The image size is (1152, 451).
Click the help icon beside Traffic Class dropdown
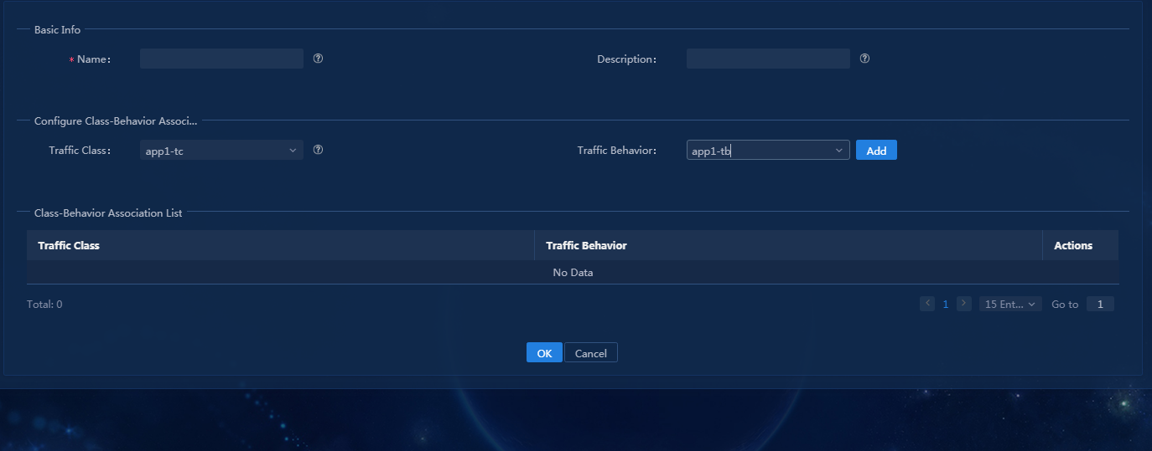click(x=318, y=150)
